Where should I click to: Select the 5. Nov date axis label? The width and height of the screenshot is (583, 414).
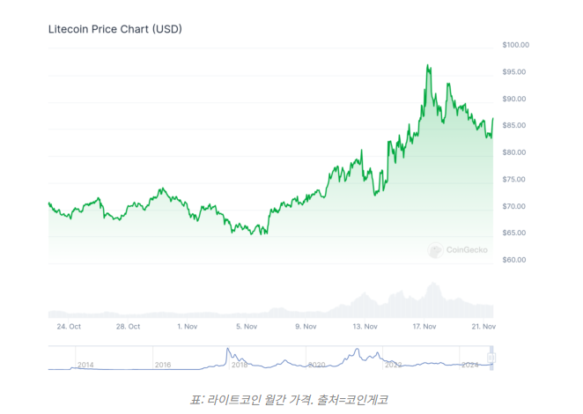pyautogui.click(x=246, y=326)
